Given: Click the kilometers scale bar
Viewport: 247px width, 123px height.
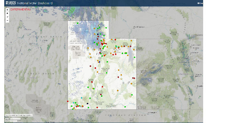Looking at the screenshot, I should point(13,119).
